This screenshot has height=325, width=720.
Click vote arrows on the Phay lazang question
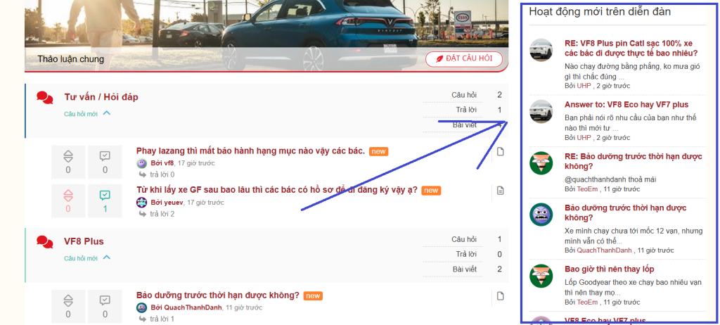(x=68, y=156)
